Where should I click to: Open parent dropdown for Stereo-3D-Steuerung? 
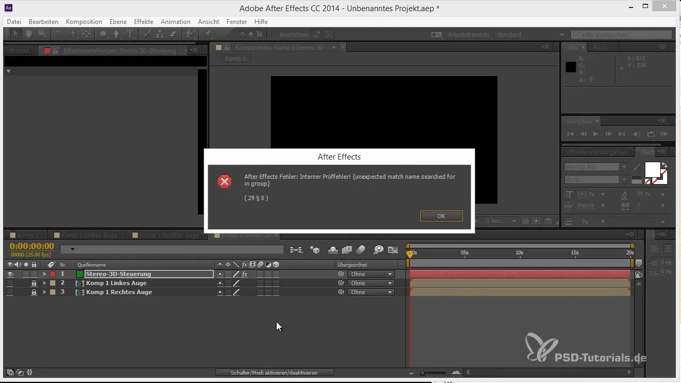coord(371,274)
